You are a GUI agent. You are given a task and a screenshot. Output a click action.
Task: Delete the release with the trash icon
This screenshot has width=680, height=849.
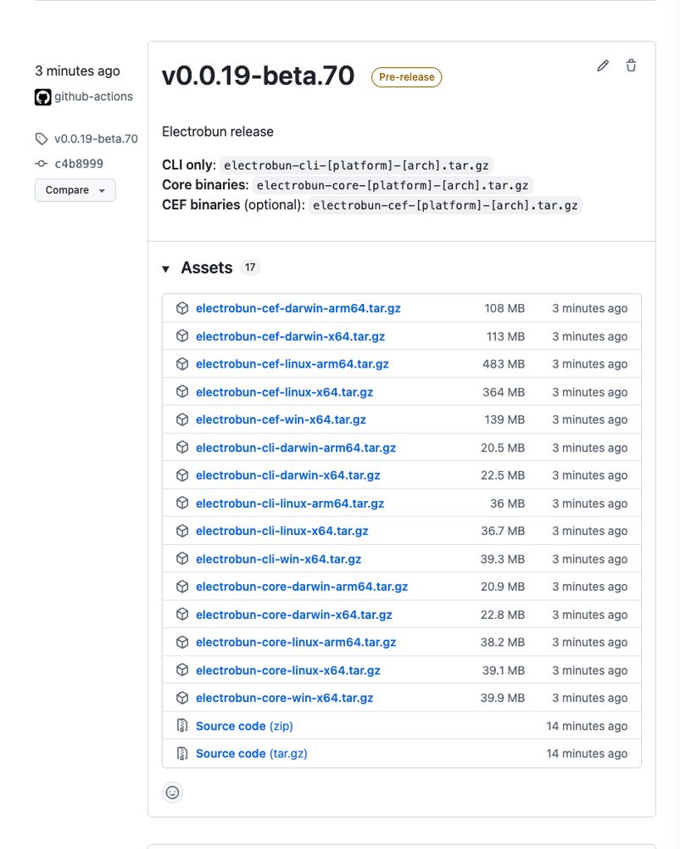[x=631, y=66]
